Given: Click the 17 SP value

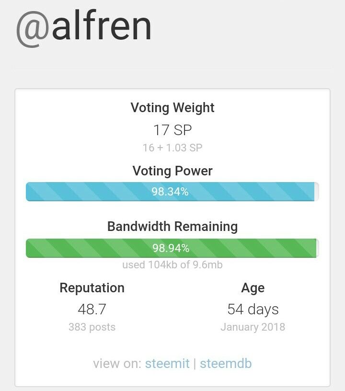Looking at the screenshot, I should (x=172, y=130).
